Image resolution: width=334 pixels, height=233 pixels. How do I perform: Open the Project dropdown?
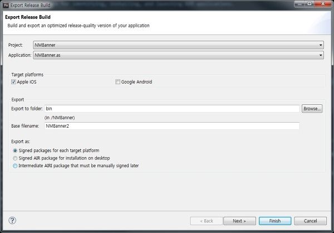[178, 45]
